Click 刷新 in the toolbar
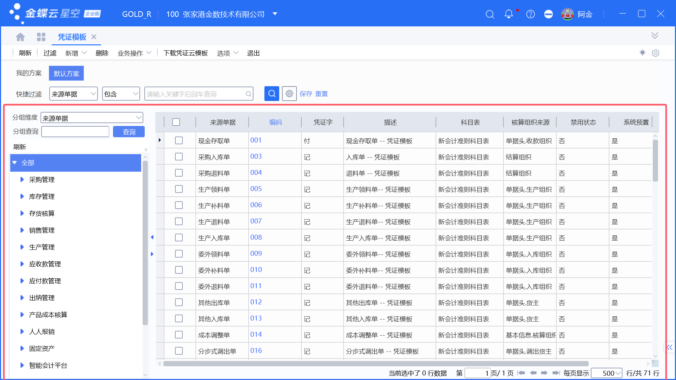The image size is (676, 380). [25, 53]
